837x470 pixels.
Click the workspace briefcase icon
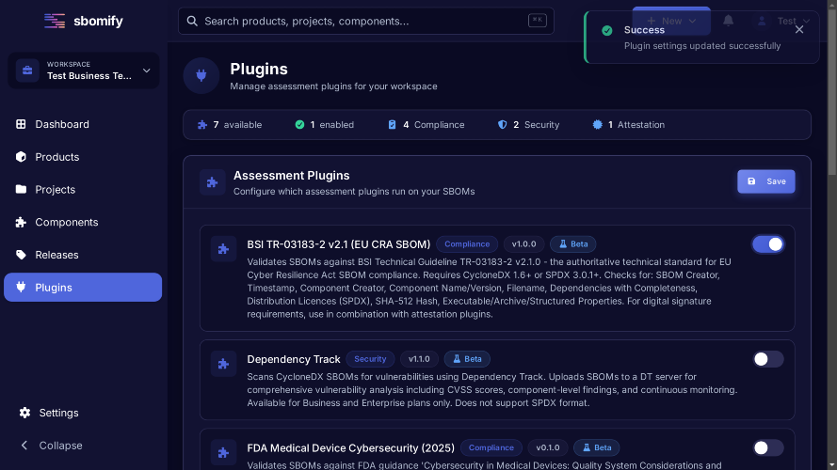click(27, 70)
